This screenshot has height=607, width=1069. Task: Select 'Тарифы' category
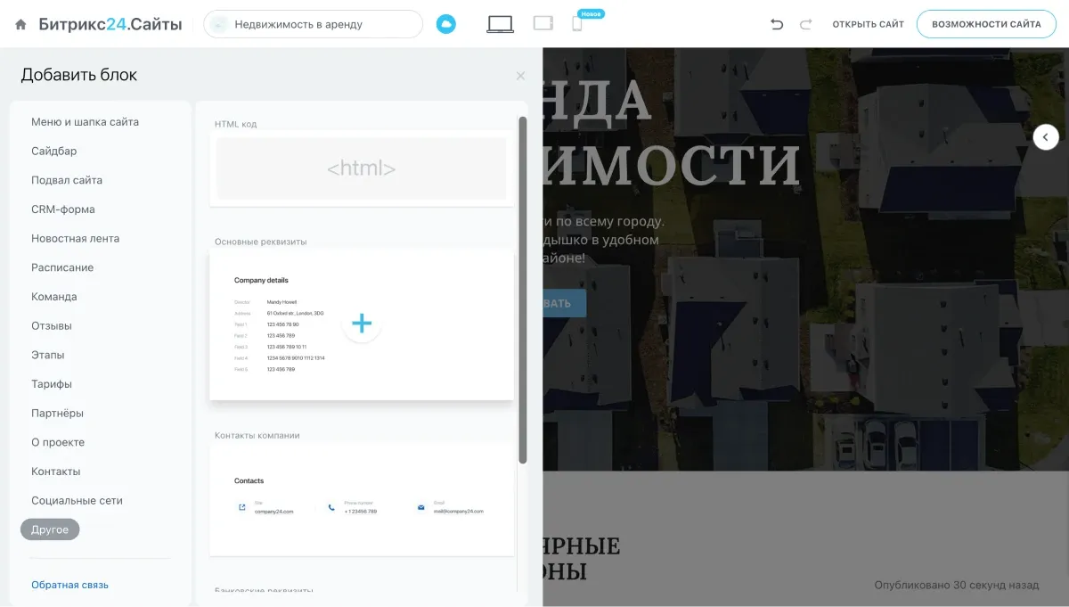click(51, 384)
